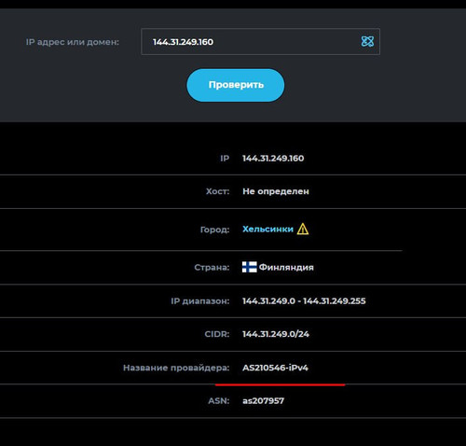Click the IP address or domain input field

[260, 42]
